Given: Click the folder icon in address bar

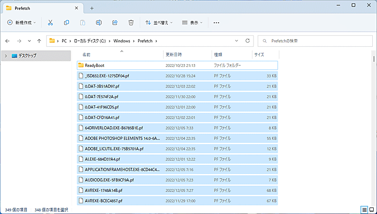Looking at the screenshot, I should click(x=52, y=41).
